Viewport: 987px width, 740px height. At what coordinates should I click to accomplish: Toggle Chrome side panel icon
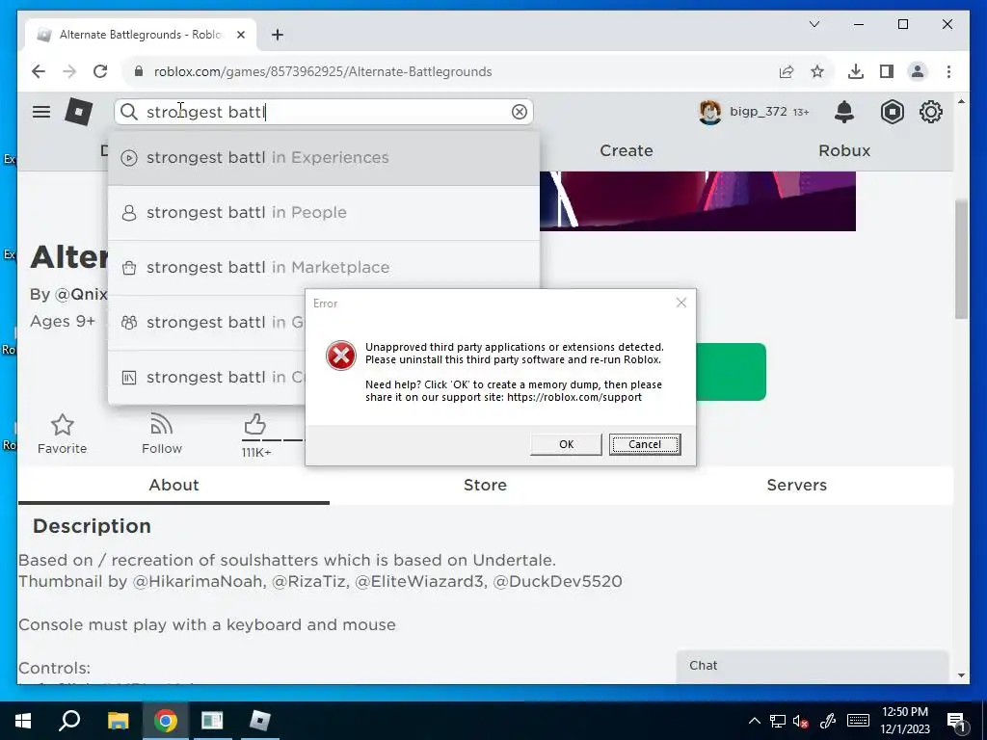(x=887, y=71)
